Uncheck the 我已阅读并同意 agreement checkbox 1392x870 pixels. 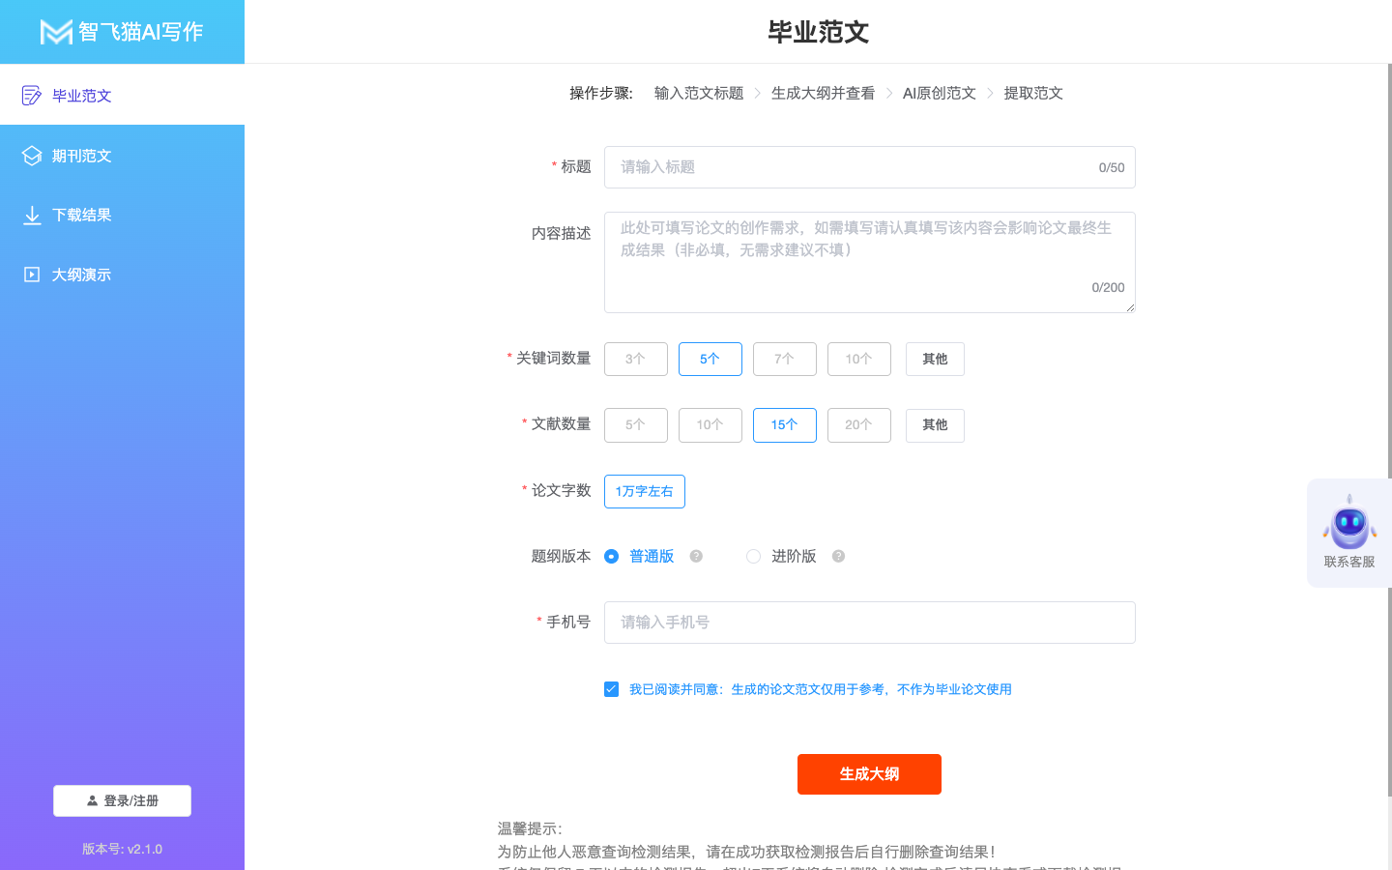click(x=611, y=689)
